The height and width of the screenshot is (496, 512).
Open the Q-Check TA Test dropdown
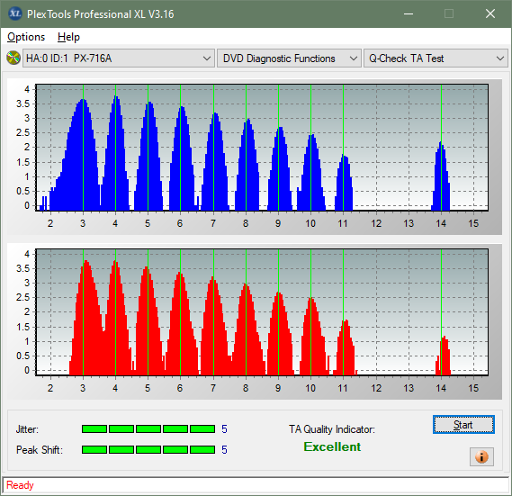tap(436, 59)
